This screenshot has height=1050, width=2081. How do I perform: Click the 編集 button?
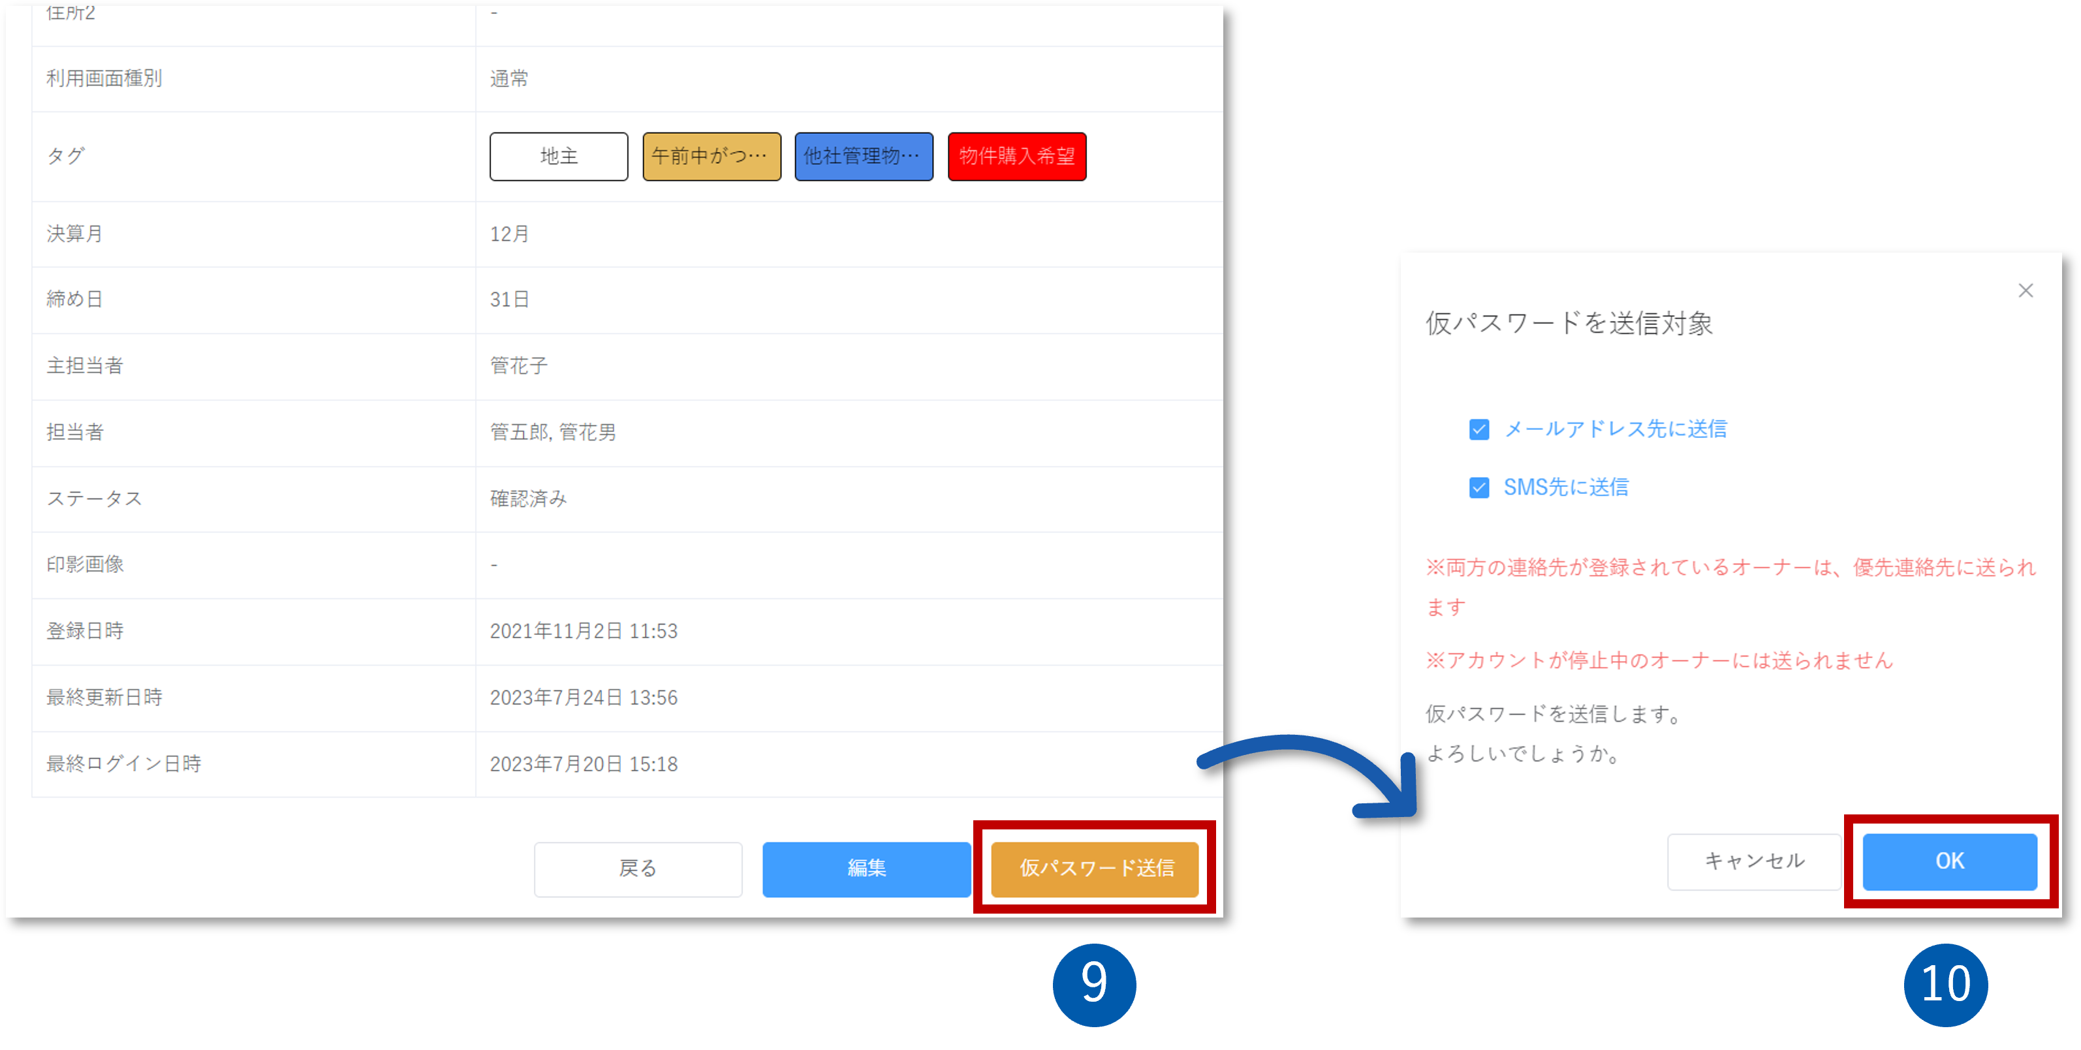click(x=866, y=869)
